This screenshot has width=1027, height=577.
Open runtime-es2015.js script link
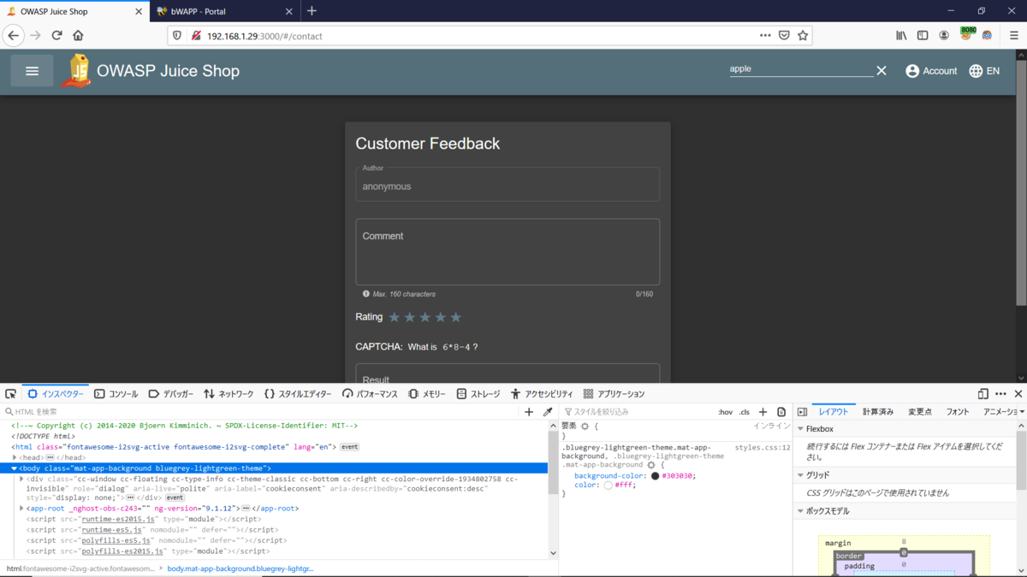119,519
